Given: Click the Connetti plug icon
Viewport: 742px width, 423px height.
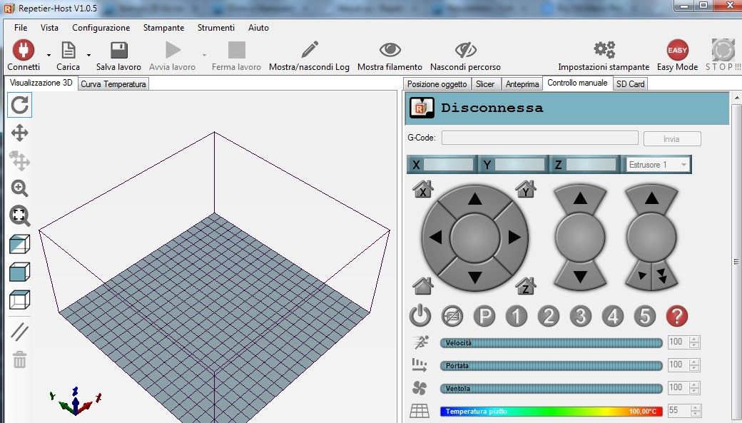Looking at the screenshot, I should pyautogui.click(x=24, y=50).
